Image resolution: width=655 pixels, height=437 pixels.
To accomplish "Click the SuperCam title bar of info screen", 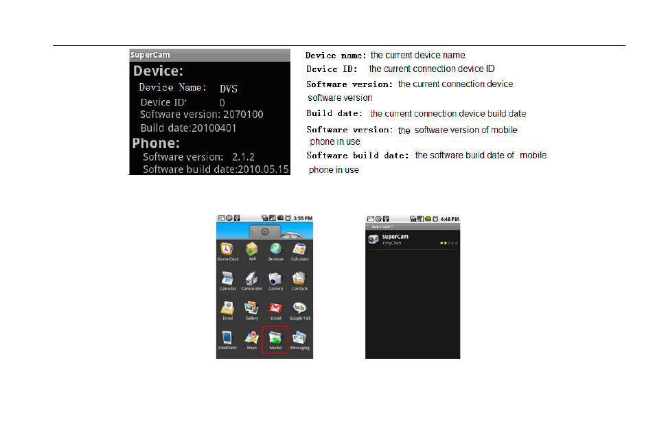I will 209,55.
